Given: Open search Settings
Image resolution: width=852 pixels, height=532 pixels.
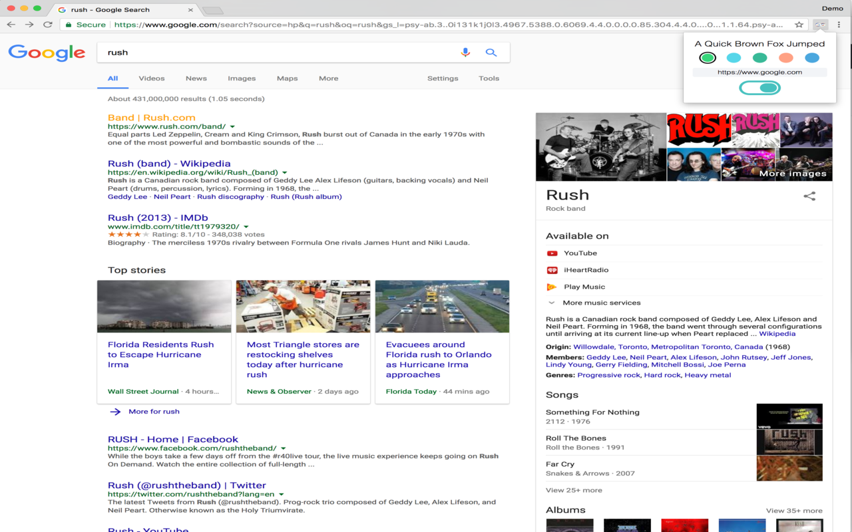Looking at the screenshot, I should tap(443, 78).
